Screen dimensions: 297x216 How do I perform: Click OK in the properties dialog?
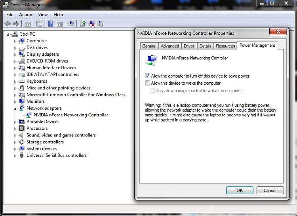point(240,190)
